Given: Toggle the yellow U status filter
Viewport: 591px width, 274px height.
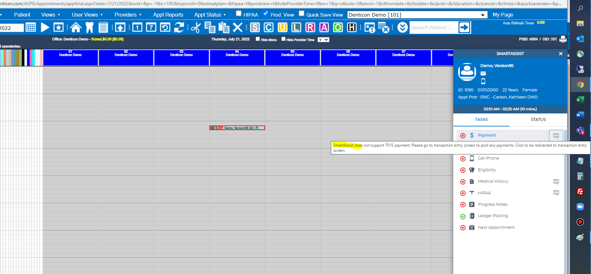Looking at the screenshot, I should (x=283, y=28).
